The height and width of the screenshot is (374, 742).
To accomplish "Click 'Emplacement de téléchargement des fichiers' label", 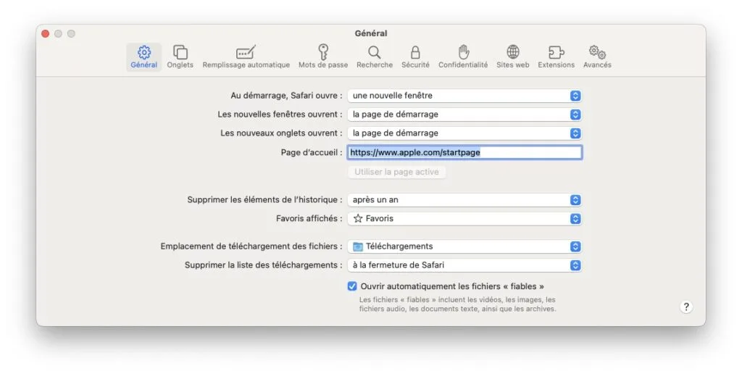I will click(251, 246).
